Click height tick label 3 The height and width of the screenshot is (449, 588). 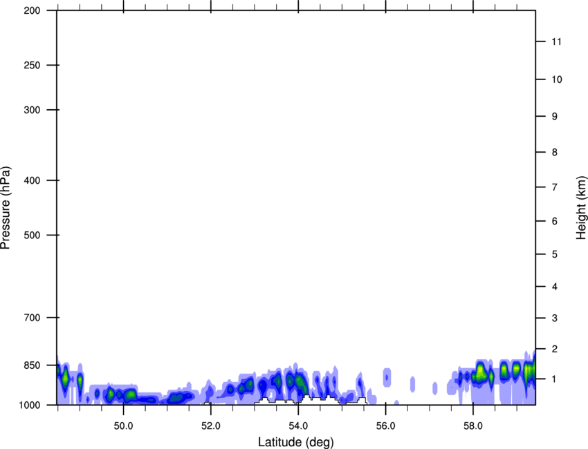pos(555,318)
